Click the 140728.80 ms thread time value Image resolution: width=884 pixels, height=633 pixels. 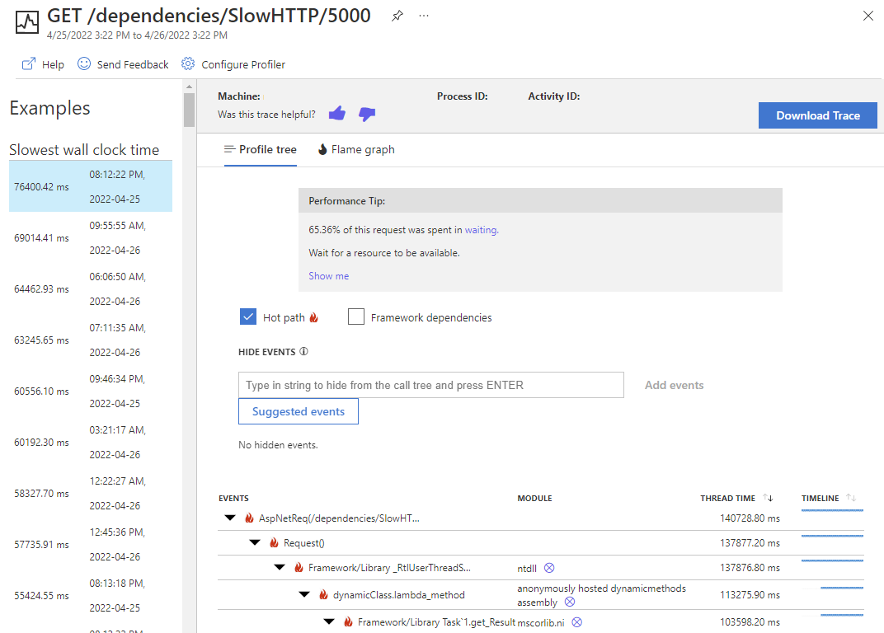point(750,518)
